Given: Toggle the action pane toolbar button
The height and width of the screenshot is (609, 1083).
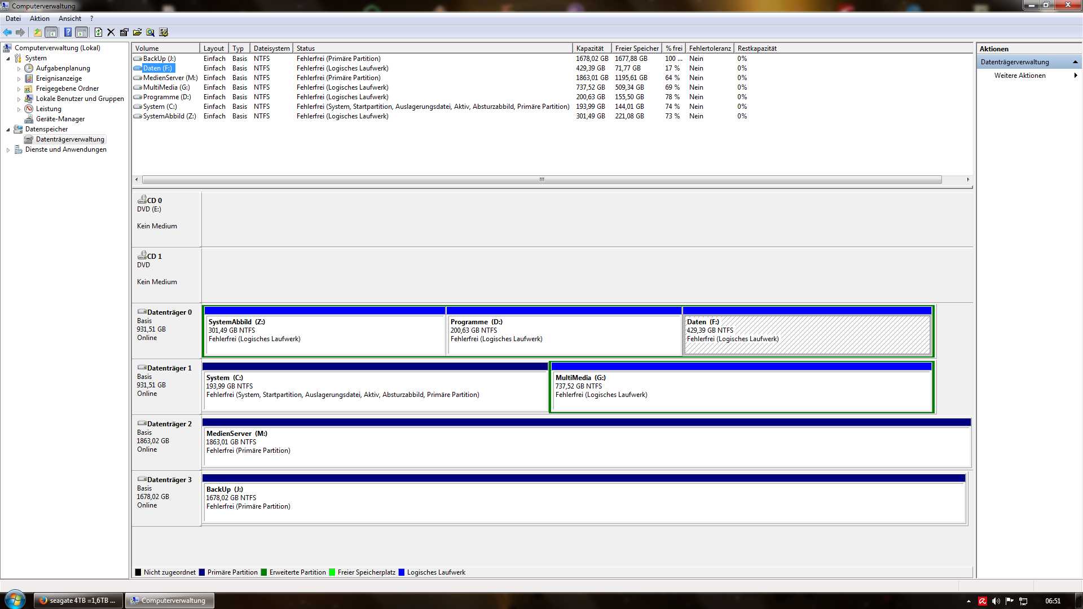Looking at the screenshot, I should click(82, 32).
